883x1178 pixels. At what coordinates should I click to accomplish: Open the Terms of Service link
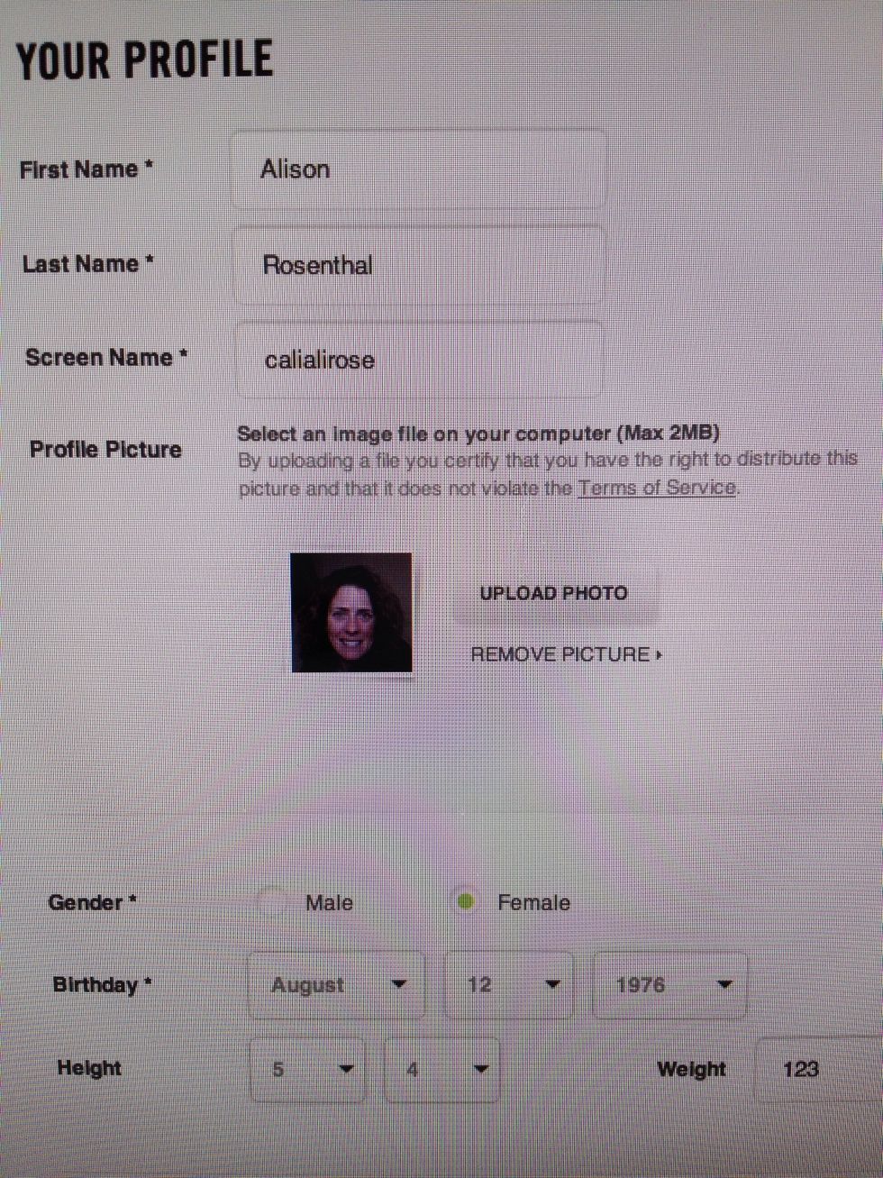657,488
